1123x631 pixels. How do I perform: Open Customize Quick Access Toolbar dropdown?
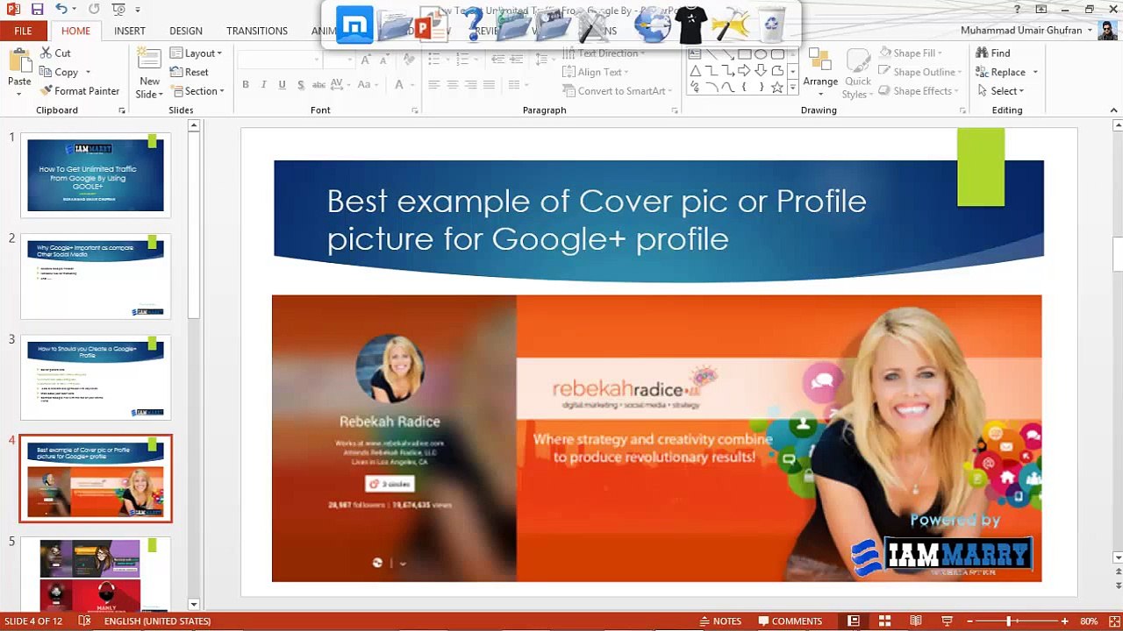tap(138, 10)
